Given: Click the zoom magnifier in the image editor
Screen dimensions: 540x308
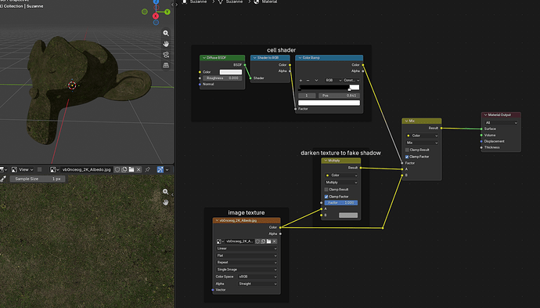Looking at the screenshot, I should [166, 192].
